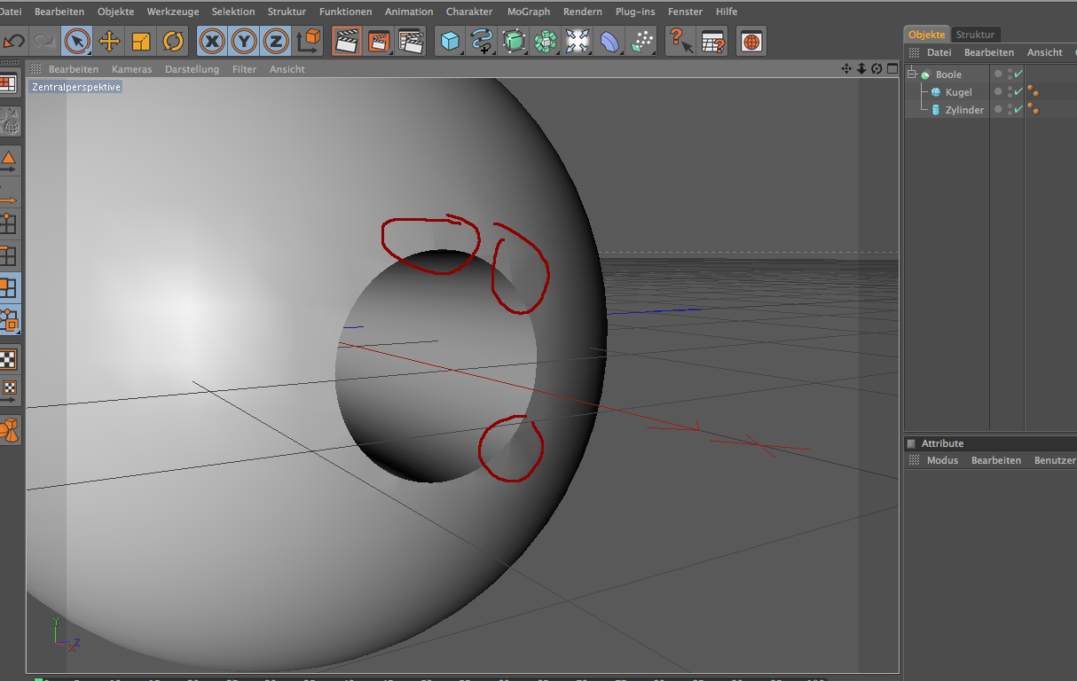Switch to the Objekte tab
The height and width of the screenshot is (681, 1077).
926,35
